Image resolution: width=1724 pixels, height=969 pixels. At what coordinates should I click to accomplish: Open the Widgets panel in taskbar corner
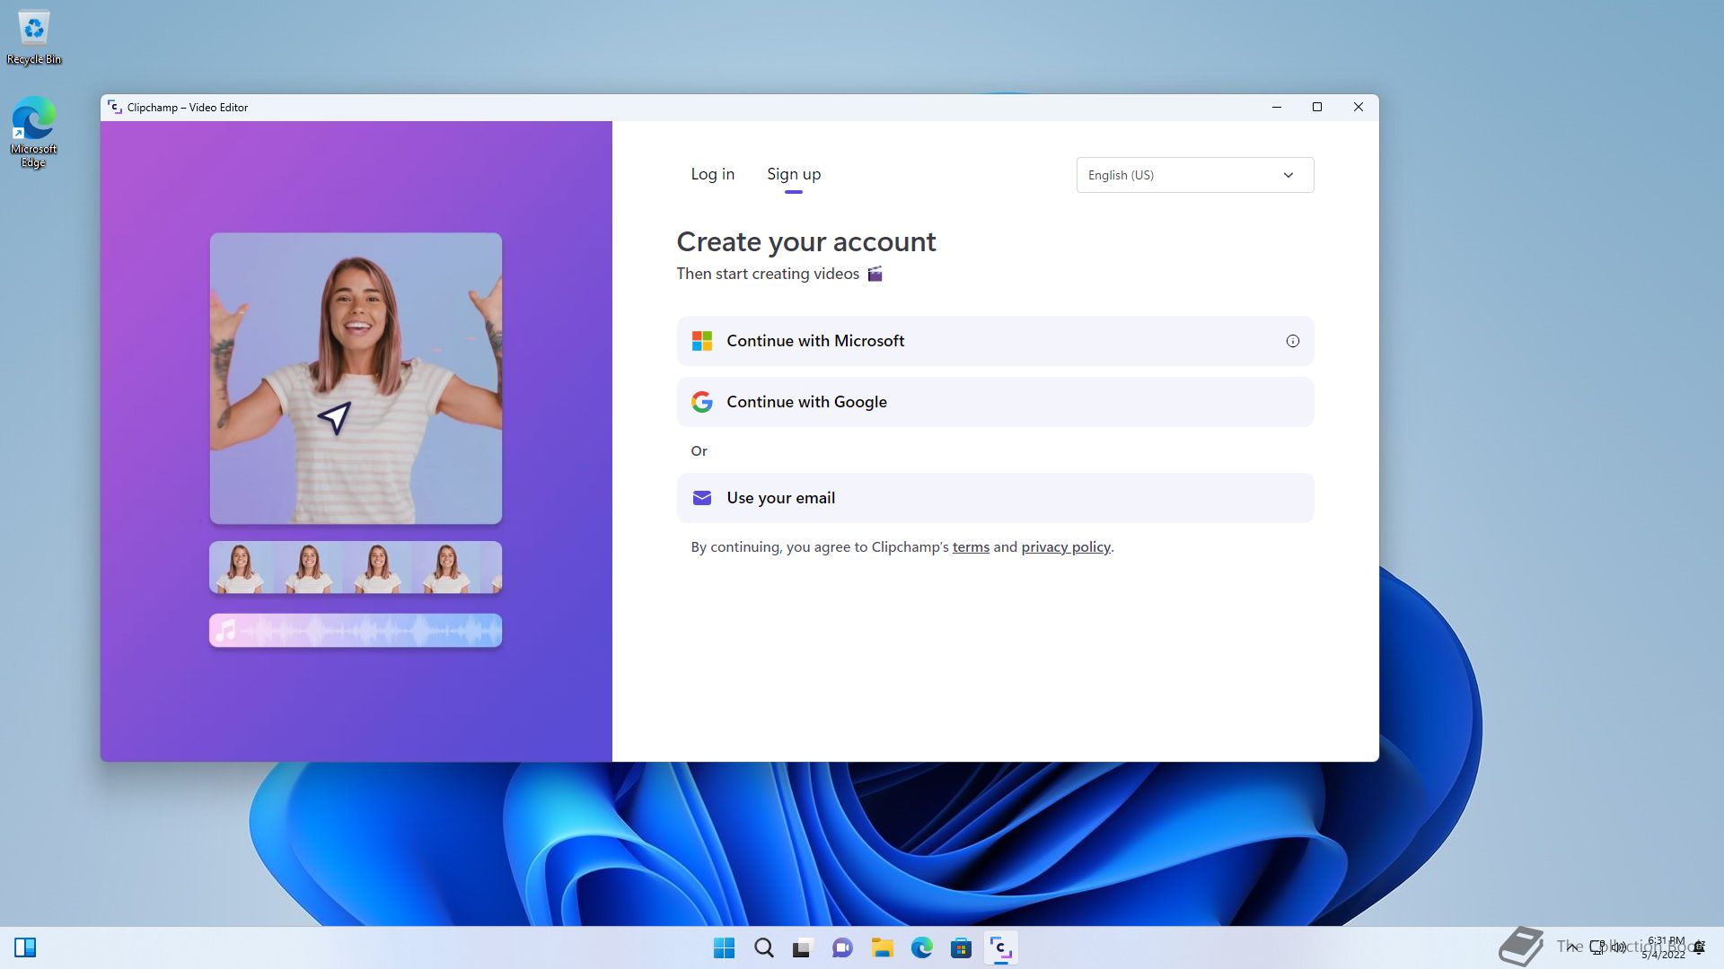25,947
